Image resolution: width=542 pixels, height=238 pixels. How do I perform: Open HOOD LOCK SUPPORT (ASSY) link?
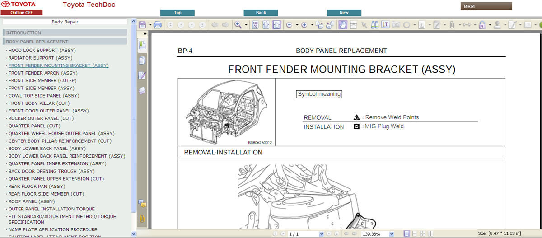(x=42, y=50)
